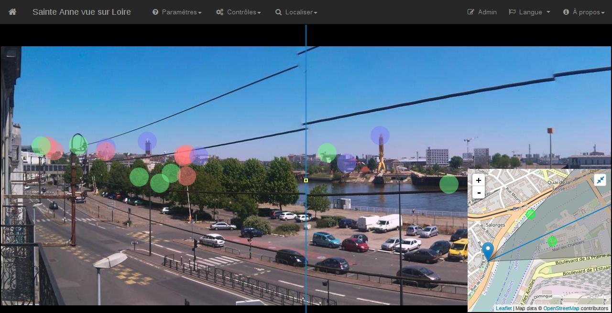Go to the Admin page
This screenshot has height=313, width=612.
482,12
